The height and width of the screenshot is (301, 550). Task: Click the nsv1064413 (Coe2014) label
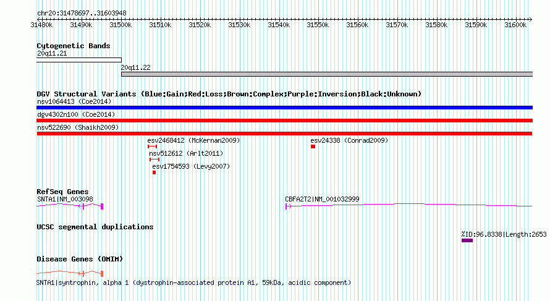(74, 101)
